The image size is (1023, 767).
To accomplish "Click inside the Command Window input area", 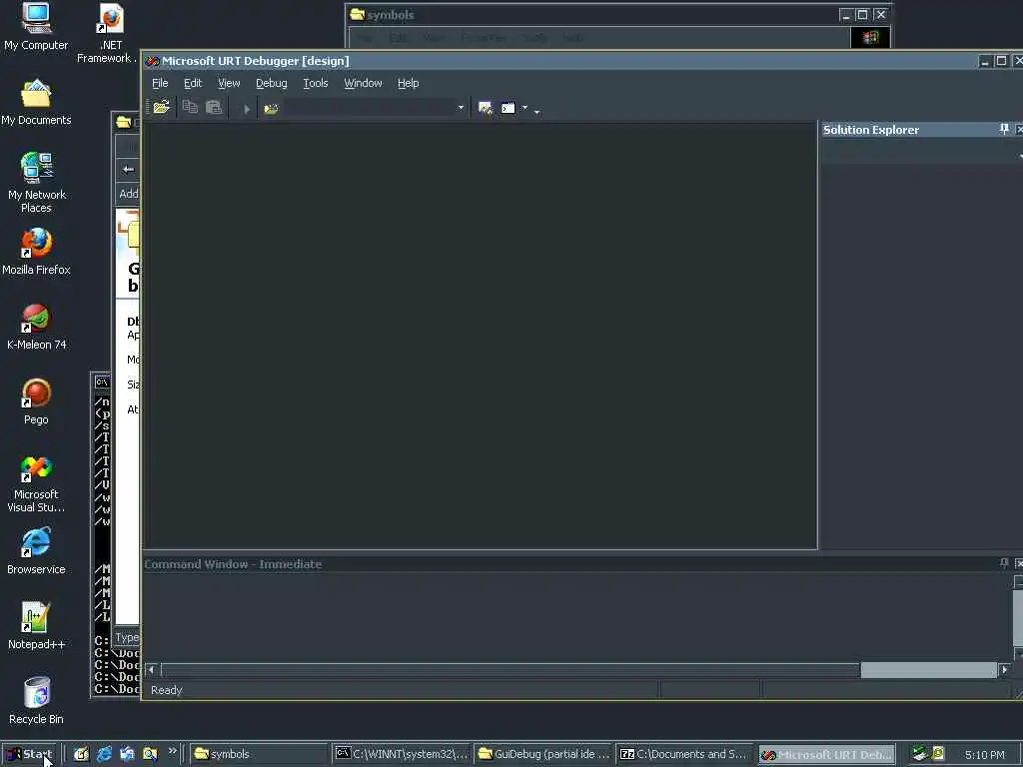I will click(577, 616).
